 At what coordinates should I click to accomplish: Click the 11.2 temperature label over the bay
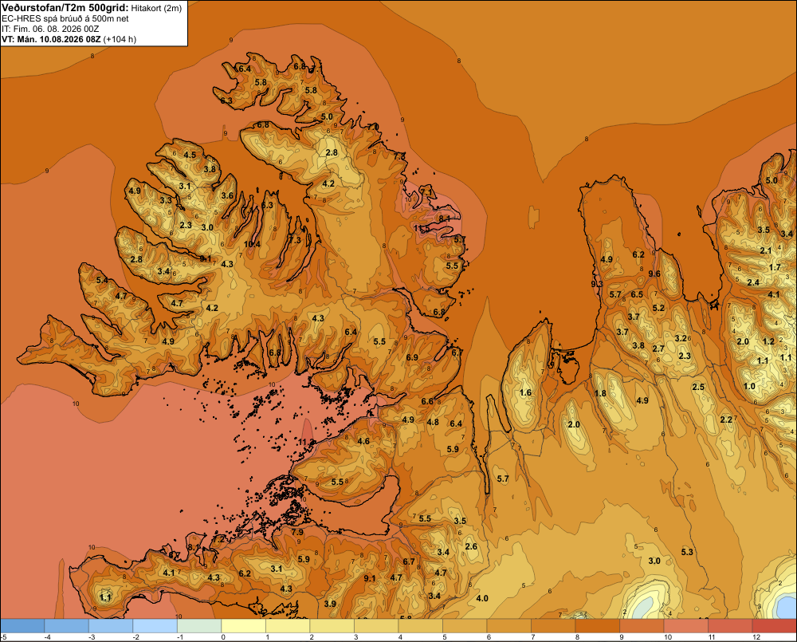pyautogui.click(x=307, y=442)
